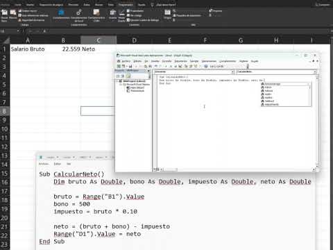Click Importar in the XML group
The image size is (333, 250).
click(216, 11)
